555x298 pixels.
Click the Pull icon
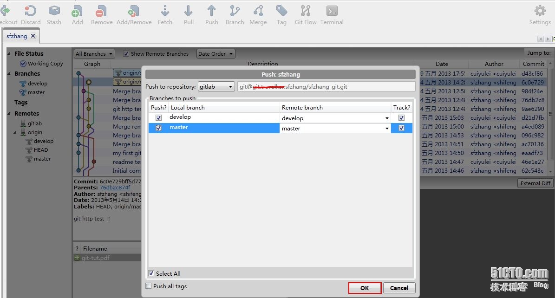(x=189, y=14)
